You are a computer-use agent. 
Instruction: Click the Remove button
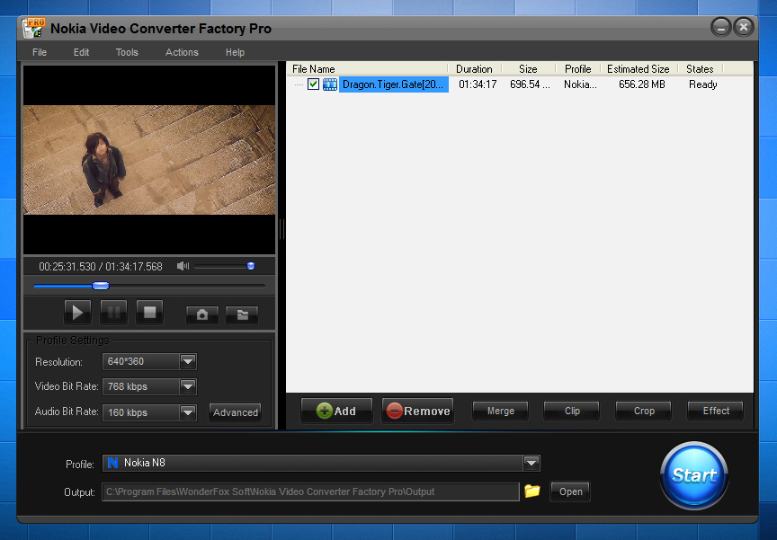point(418,411)
